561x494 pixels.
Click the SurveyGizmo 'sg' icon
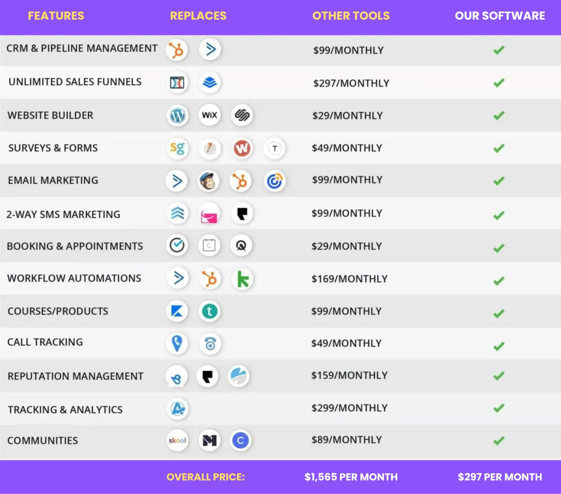pos(177,149)
